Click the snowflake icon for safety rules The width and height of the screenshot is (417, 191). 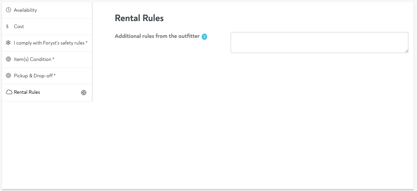pyautogui.click(x=9, y=43)
